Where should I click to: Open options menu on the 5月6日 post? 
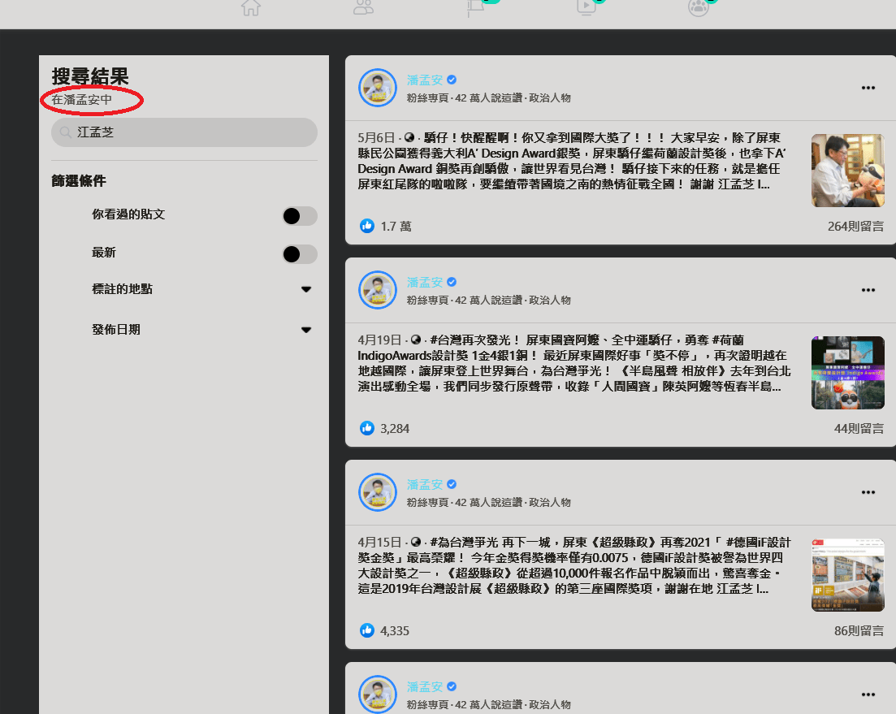click(868, 88)
